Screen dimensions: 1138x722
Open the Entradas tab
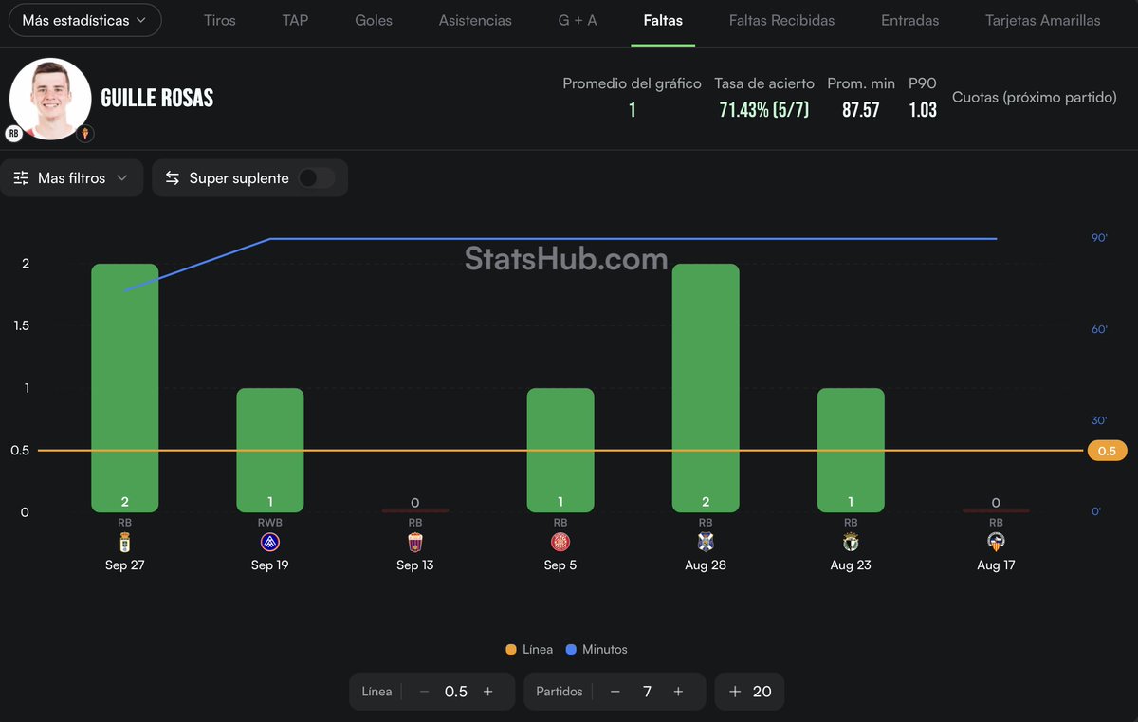pos(910,20)
